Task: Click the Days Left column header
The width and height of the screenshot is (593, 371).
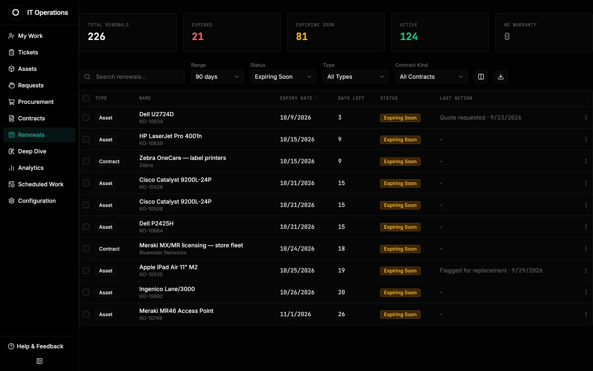Action: tap(351, 98)
